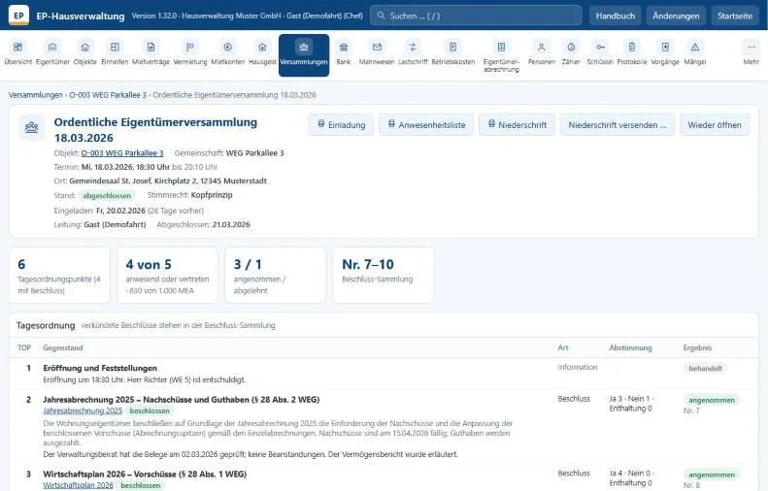
Task: Expand the Mehr menu
Action: [751, 52]
